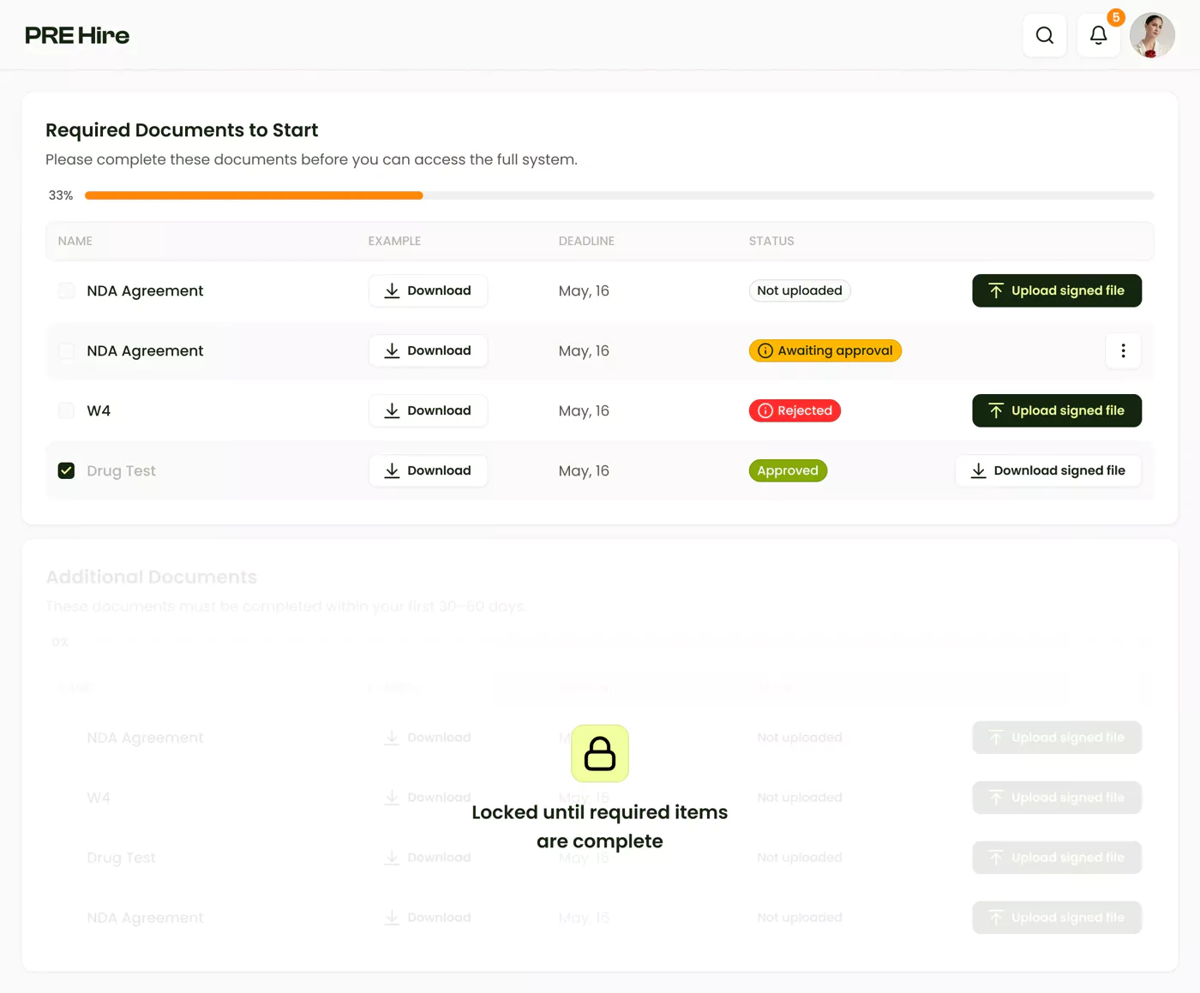Viewport: 1200px width, 993px height.
Task: Click the upload icon on NDA Agreement row
Action: (996, 290)
